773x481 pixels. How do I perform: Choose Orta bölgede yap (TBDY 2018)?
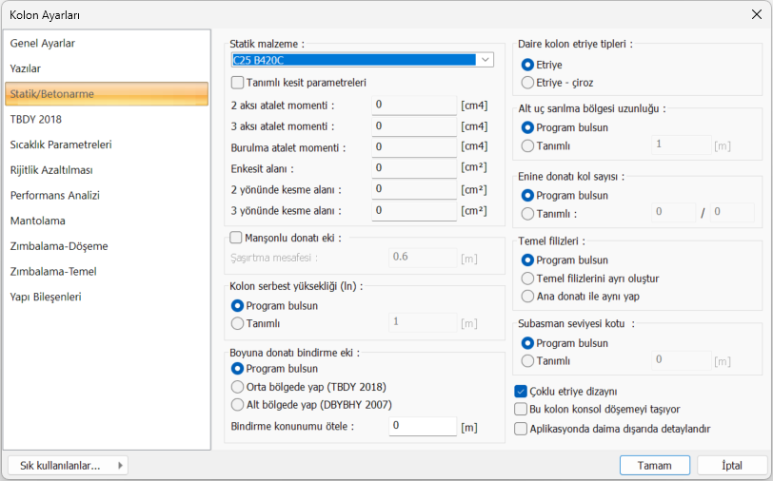point(238,387)
